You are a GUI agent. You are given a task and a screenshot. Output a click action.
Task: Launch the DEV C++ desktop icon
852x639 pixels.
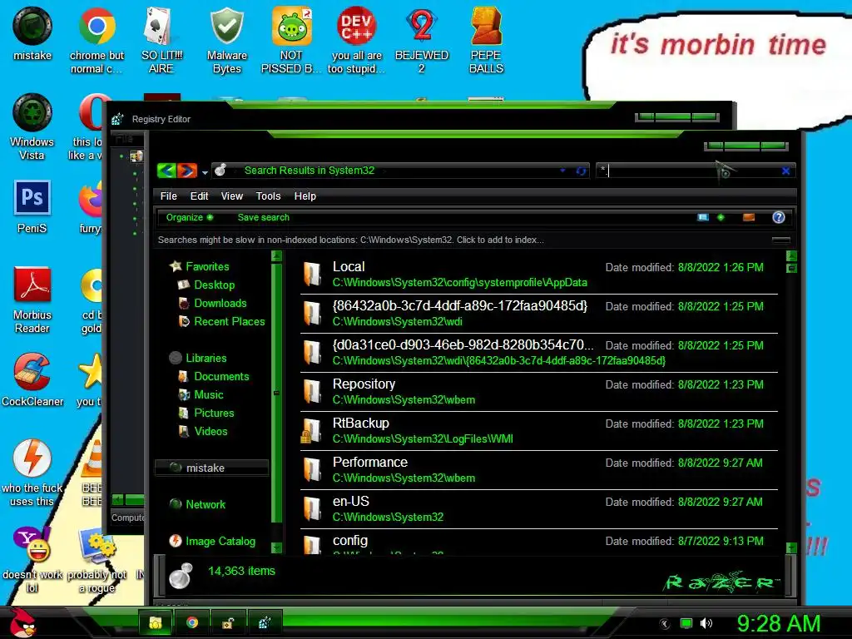tap(356, 40)
